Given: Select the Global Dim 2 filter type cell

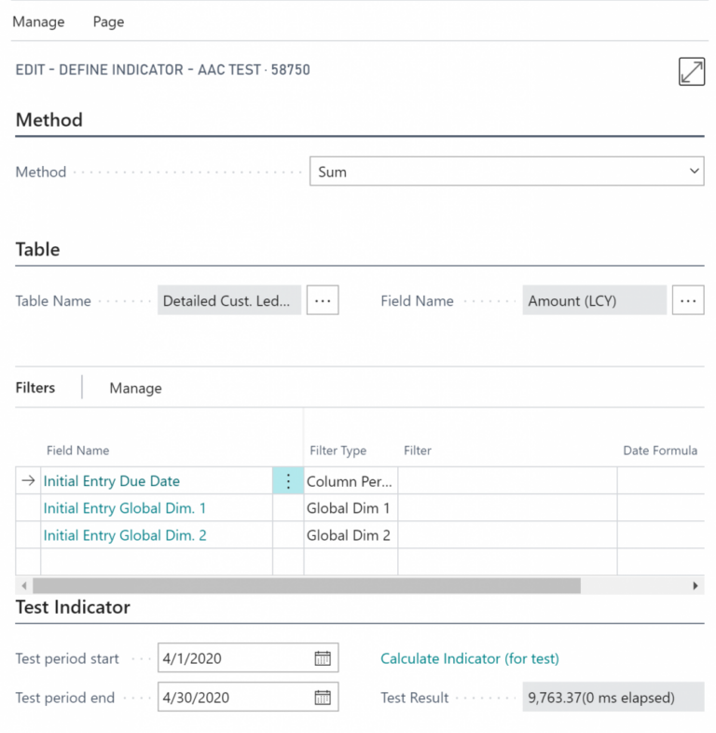Looking at the screenshot, I should (351, 534).
